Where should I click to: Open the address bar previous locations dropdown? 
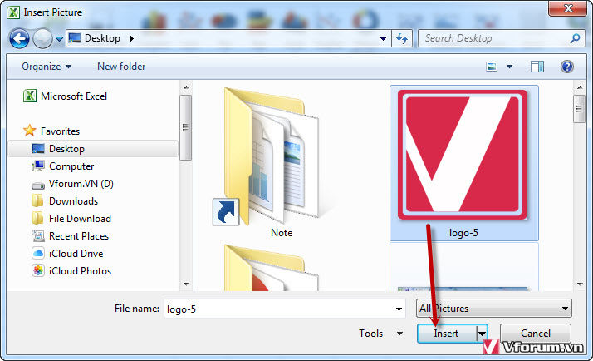(383, 38)
